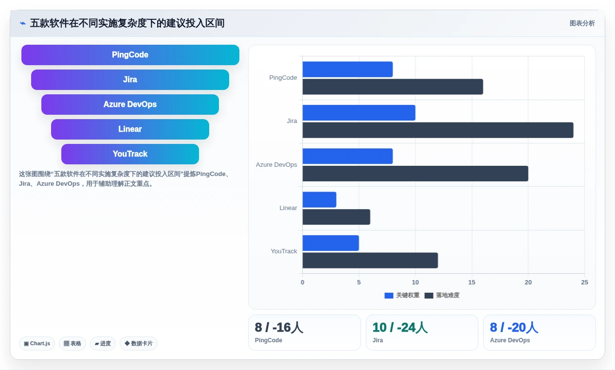Click the 表格 tag chip
The width and height of the screenshot is (615, 370).
(72, 343)
